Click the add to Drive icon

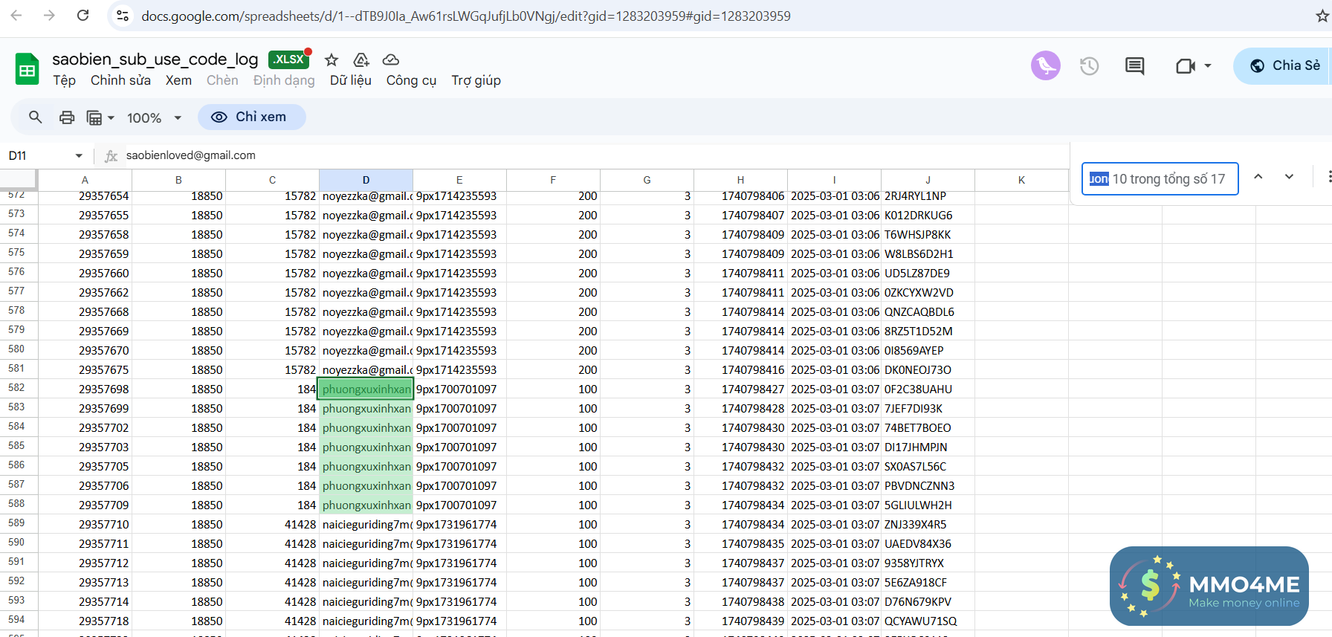[x=361, y=59]
